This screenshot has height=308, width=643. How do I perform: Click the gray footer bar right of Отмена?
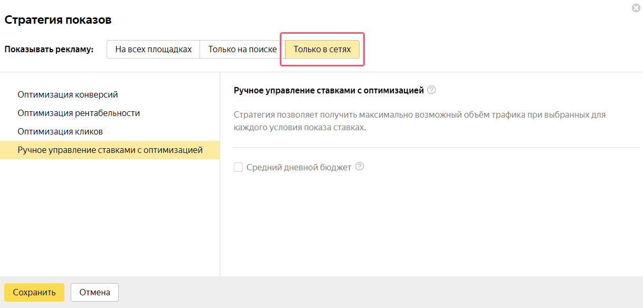tap(370, 292)
